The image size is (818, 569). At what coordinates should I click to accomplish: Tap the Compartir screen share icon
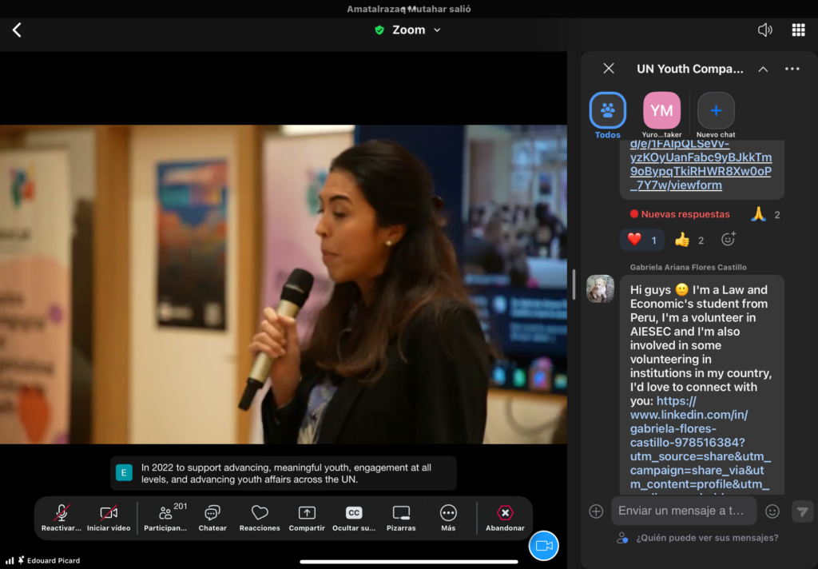point(307,517)
